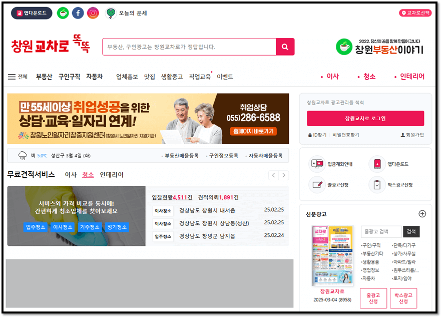Open the Facebook page icon

coord(78,13)
